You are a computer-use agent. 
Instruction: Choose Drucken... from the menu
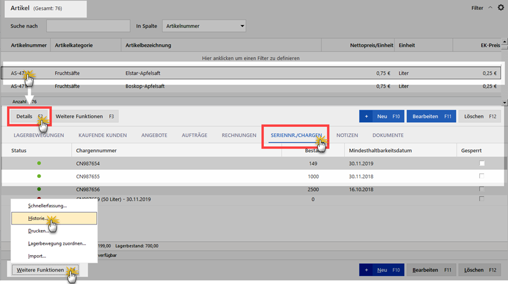click(54, 231)
